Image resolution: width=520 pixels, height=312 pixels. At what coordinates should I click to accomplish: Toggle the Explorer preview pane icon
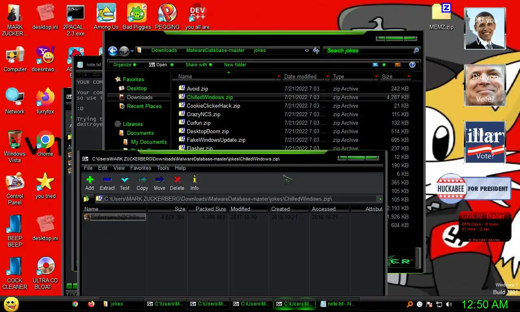(398, 65)
